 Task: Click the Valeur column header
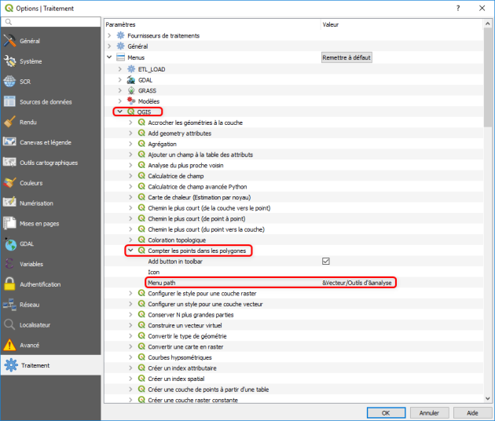[x=401, y=24]
